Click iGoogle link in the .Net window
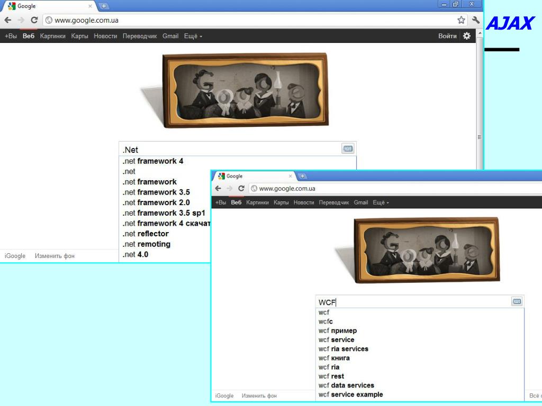Viewport: 542px width, 406px height. click(x=15, y=256)
